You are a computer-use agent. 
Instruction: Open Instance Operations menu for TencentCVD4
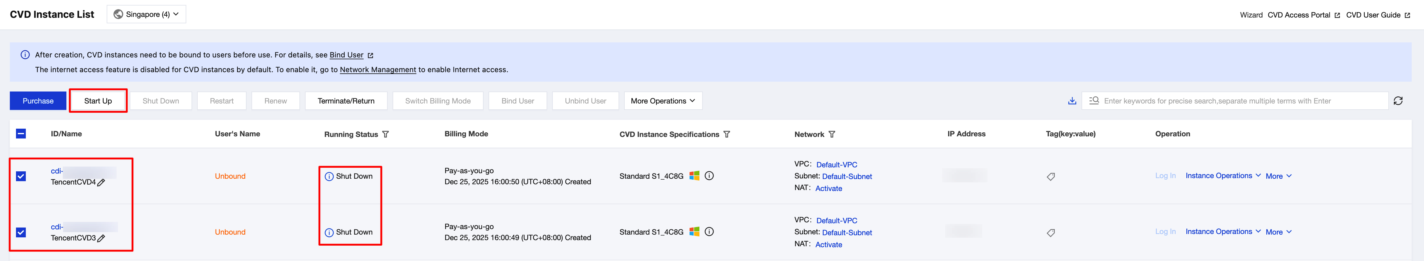point(1223,176)
